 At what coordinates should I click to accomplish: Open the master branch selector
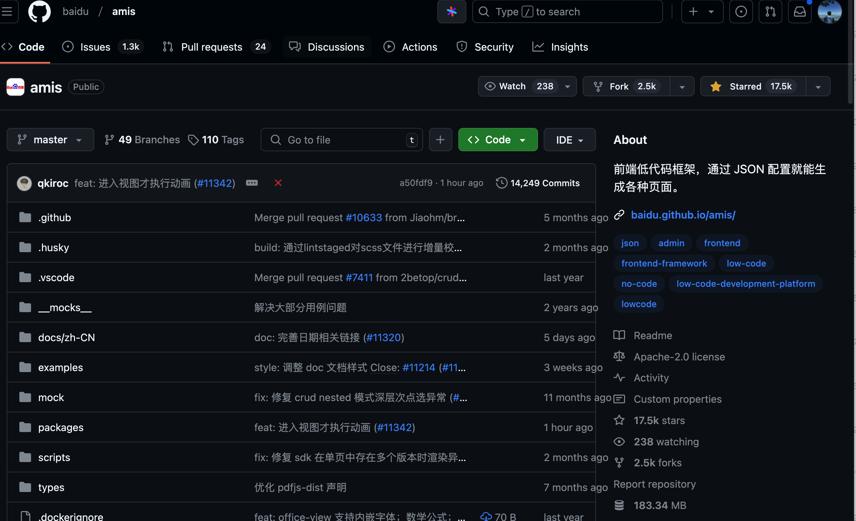tap(50, 140)
